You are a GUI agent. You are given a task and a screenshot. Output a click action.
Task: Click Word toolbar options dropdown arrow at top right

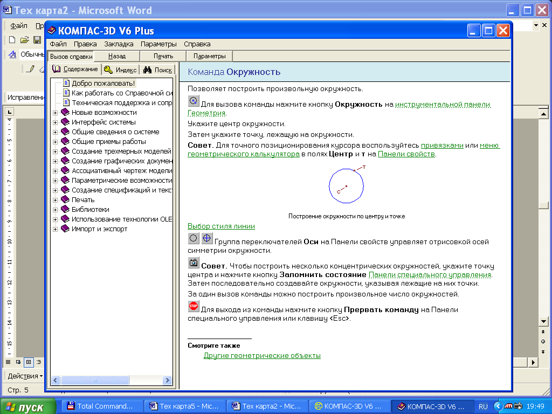pyautogui.click(x=536, y=25)
